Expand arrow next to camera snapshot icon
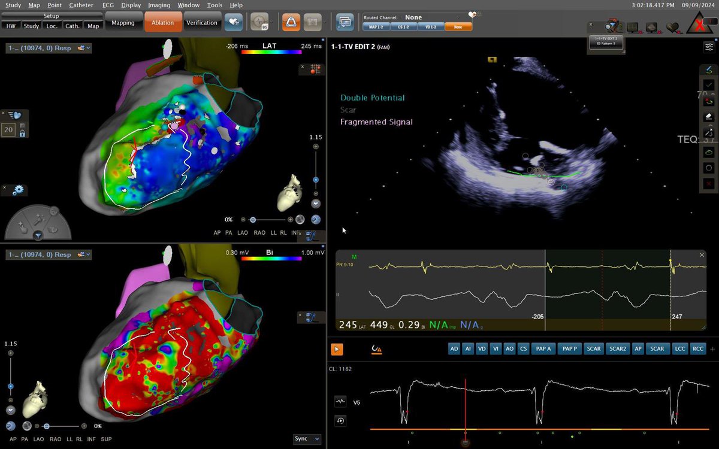This screenshot has width=719, height=449. [x=324, y=22]
